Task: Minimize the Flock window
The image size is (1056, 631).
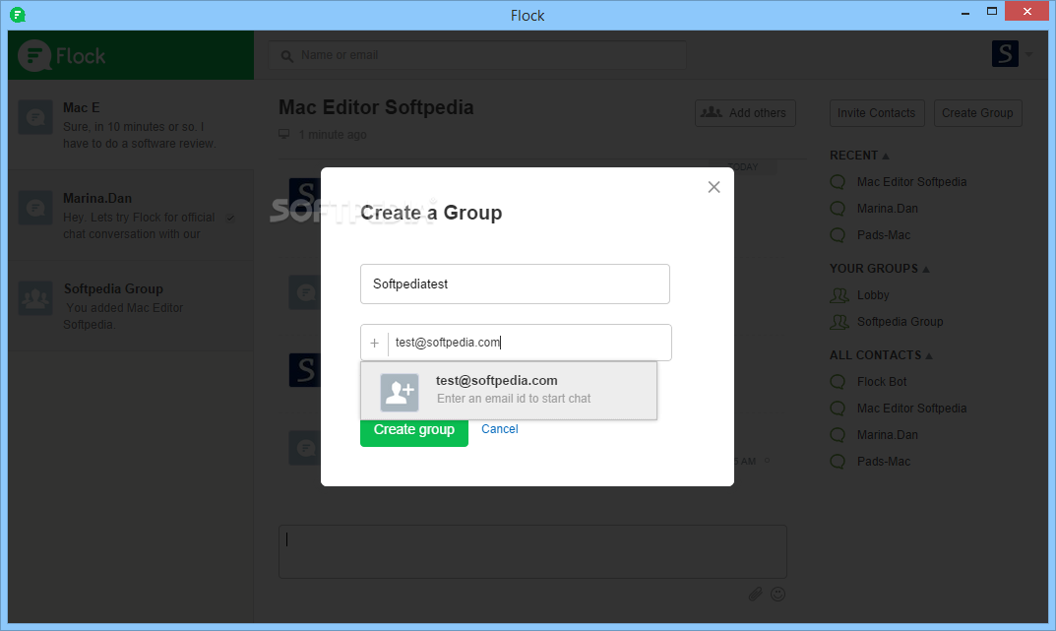Action: pyautogui.click(x=965, y=12)
